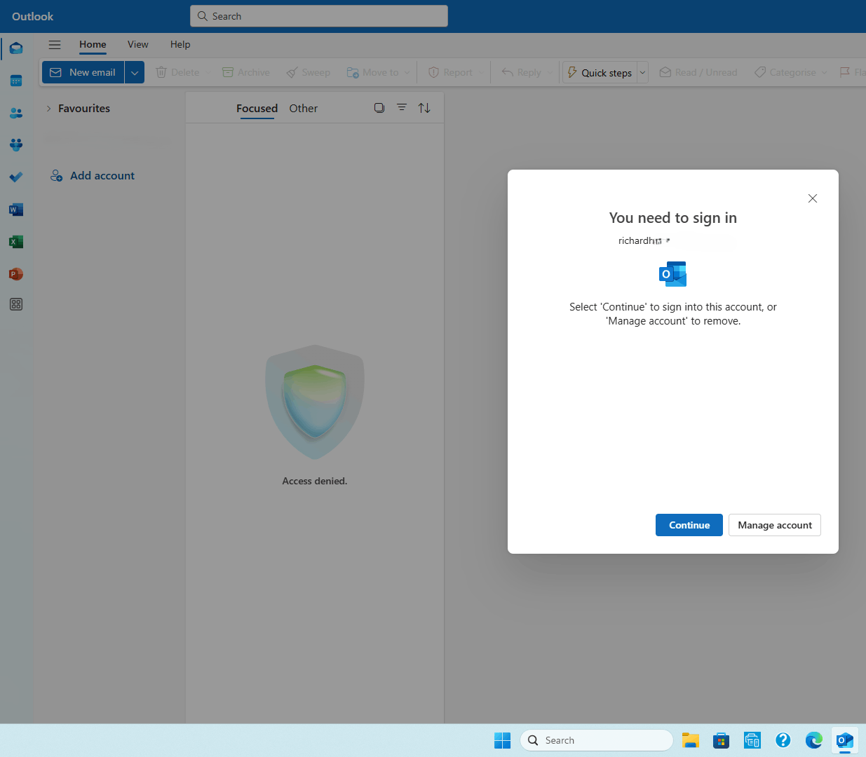Enable message selection mode above the list
The image size is (866, 757).
click(x=379, y=107)
